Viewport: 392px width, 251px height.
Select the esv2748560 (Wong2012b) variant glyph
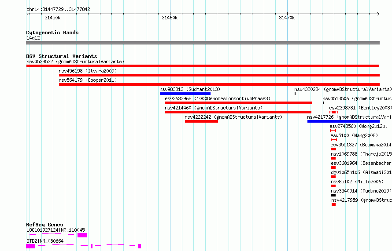click(333, 131)
